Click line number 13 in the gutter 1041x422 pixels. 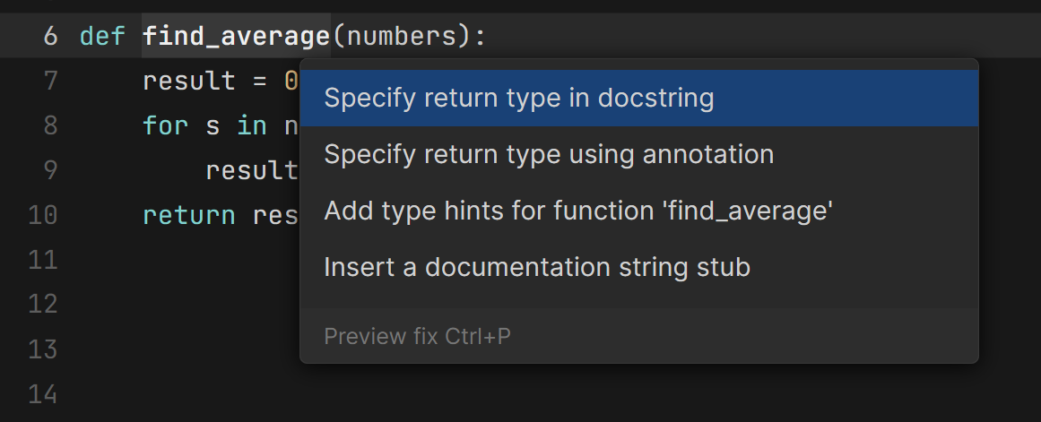point(43,349)
